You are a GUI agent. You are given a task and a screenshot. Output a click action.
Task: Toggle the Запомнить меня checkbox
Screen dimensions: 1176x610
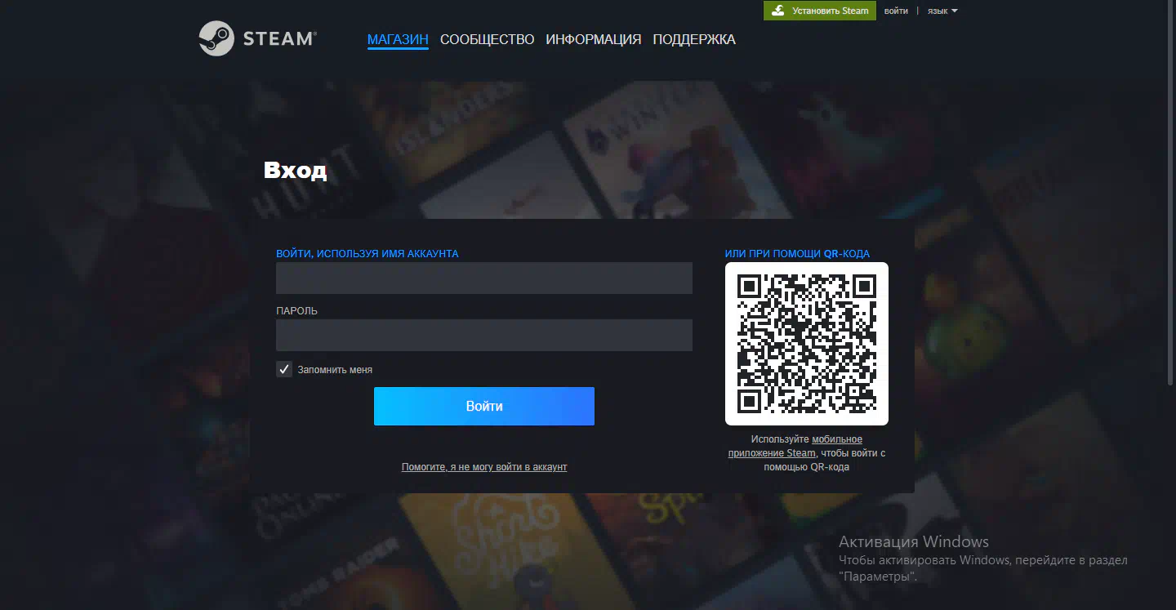pos(284,369)
